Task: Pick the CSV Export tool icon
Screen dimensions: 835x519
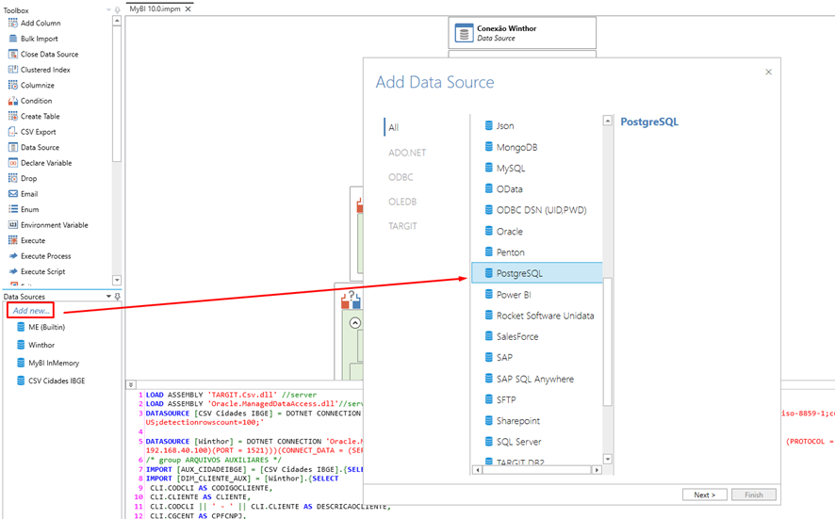Action: coord(13,132)
